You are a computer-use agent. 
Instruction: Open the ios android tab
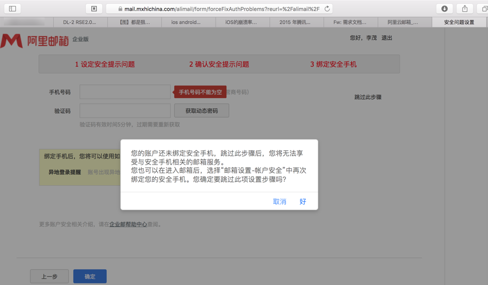(x=188, y=22)
